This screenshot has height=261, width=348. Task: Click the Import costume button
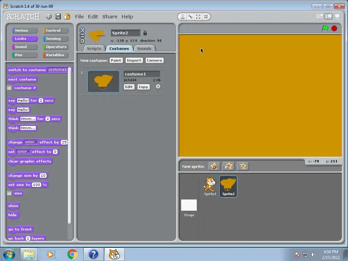point(134,60)
